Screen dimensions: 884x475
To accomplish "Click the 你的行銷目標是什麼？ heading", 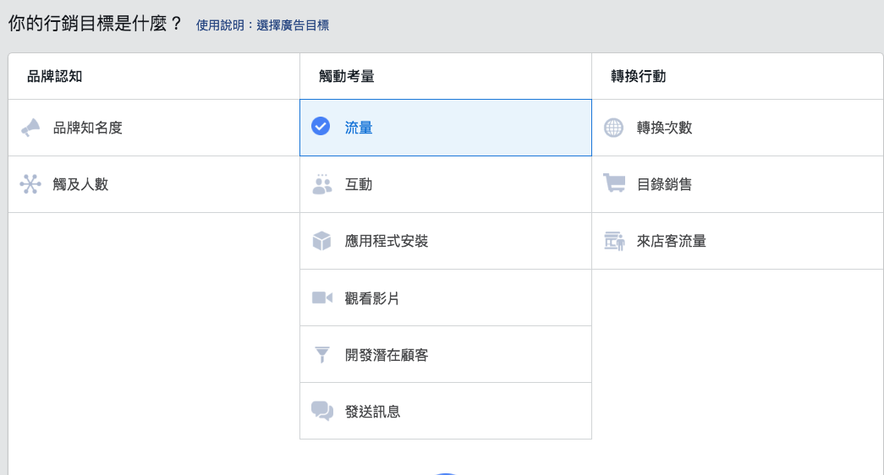I will (95, 24).
